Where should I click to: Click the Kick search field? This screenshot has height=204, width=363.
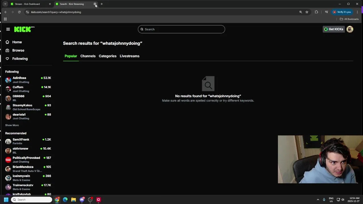(181, 29)
